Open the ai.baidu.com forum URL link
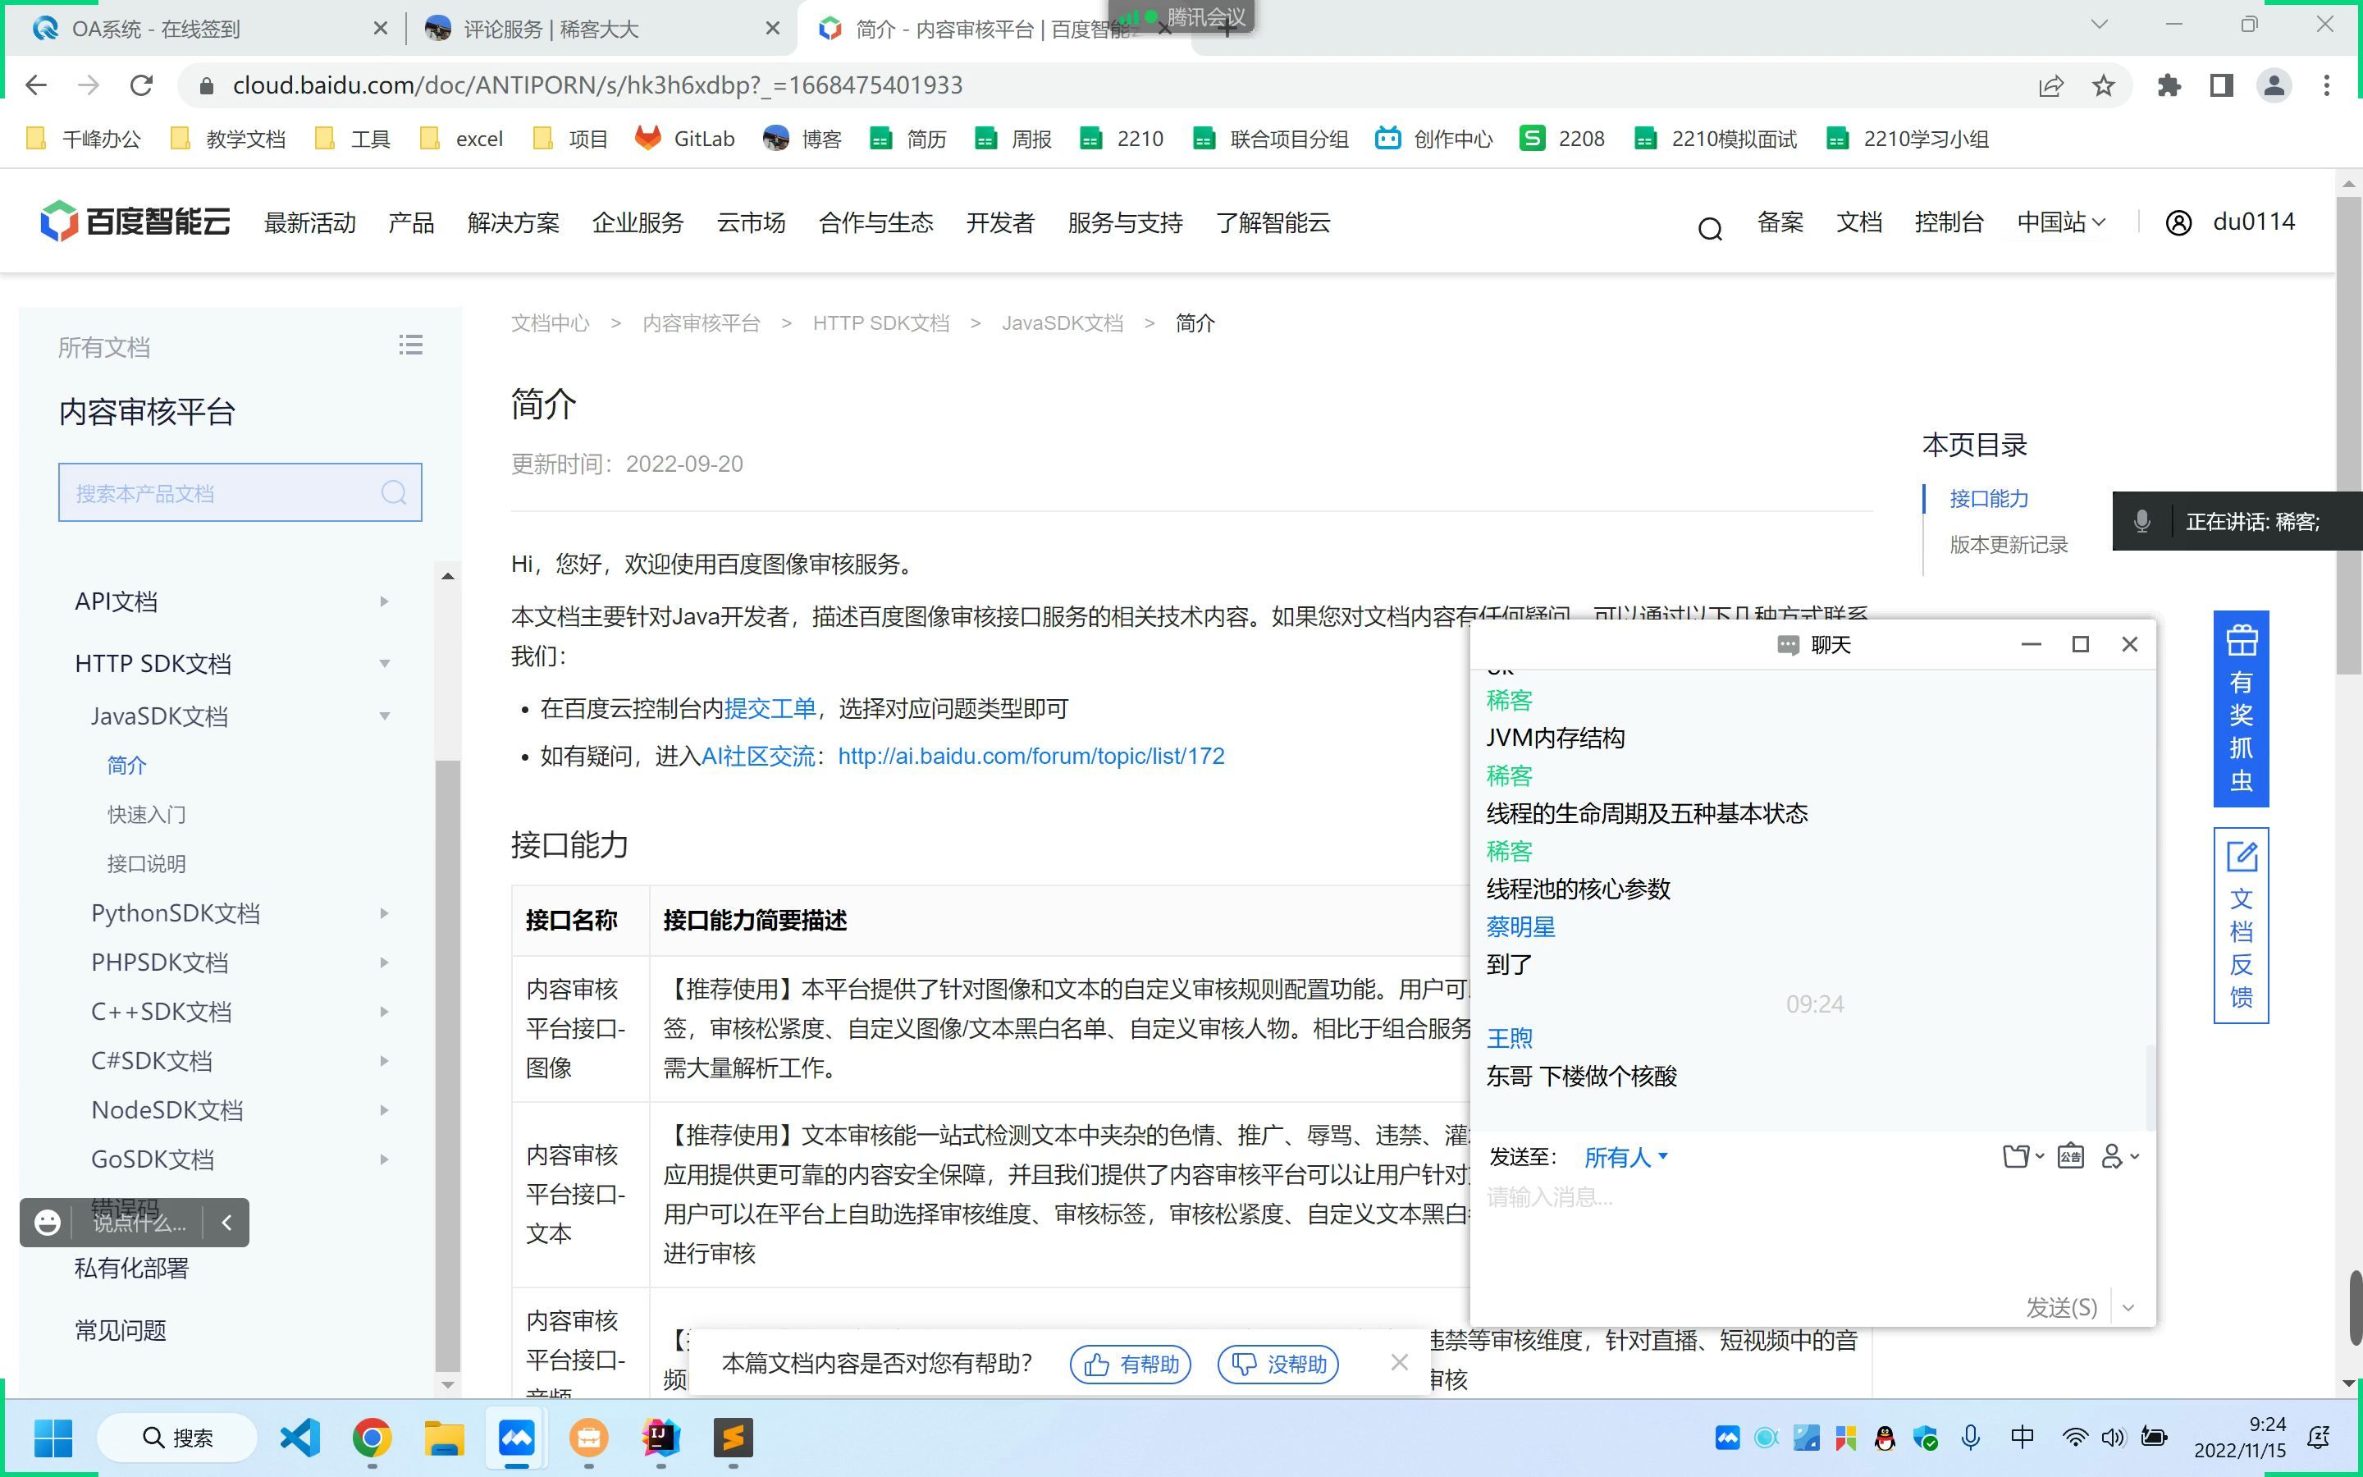2363x1477 pixels. [x=1031, y=756]
